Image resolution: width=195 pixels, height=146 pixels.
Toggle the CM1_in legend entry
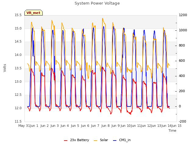(122, 140)
